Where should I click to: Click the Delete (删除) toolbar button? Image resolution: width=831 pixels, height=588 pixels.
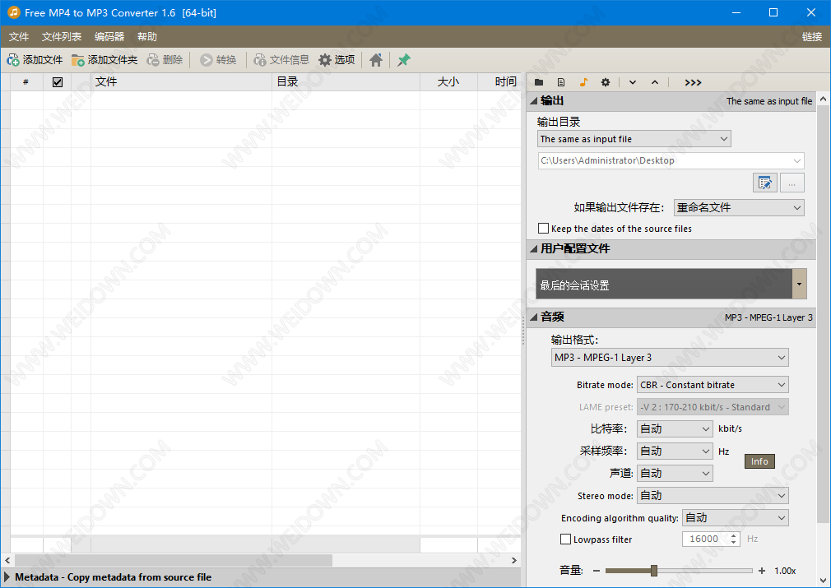165,60
